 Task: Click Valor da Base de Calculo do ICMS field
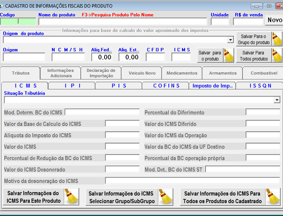122,123
